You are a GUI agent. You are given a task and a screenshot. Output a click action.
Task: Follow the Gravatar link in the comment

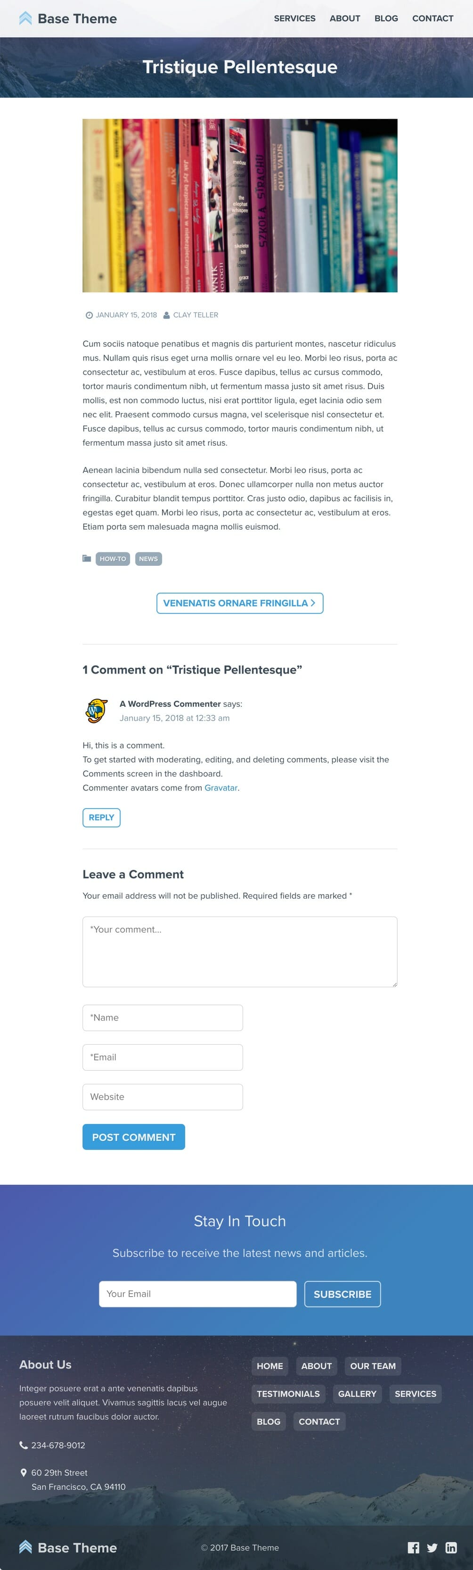click(x=220, y=788)
